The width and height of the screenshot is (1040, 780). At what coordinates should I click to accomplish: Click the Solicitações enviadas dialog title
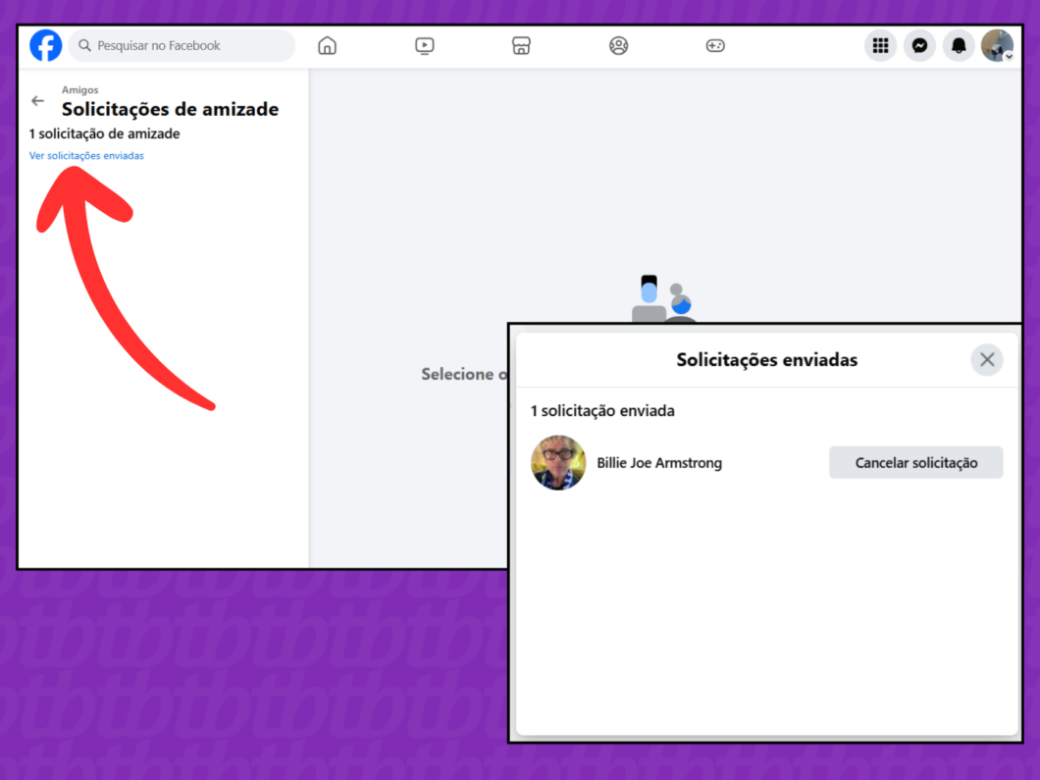pos(766,359)
